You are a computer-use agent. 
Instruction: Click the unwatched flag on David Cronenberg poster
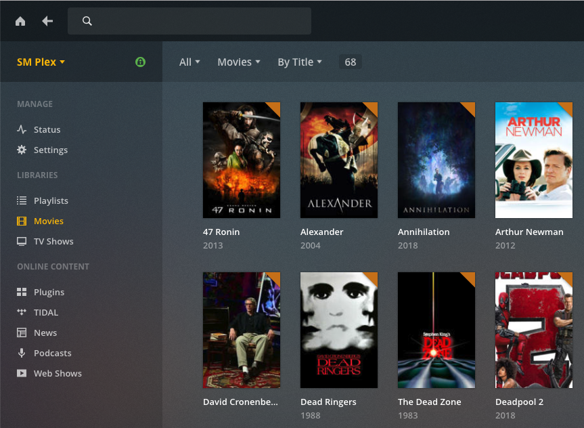(x=275, y=278)
